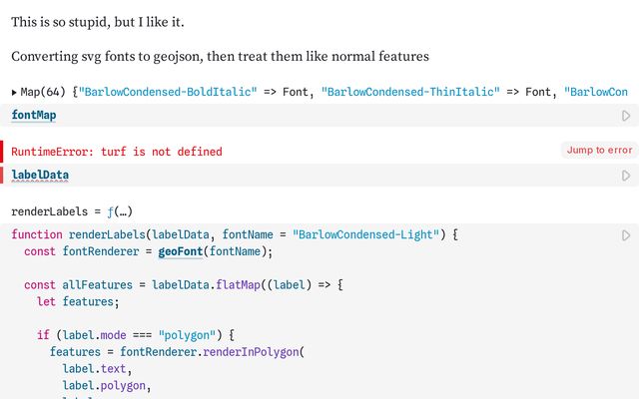The height and width of the screenshot is (399, 639).
Task: Run the labelData cell
Action: point(626,176)
